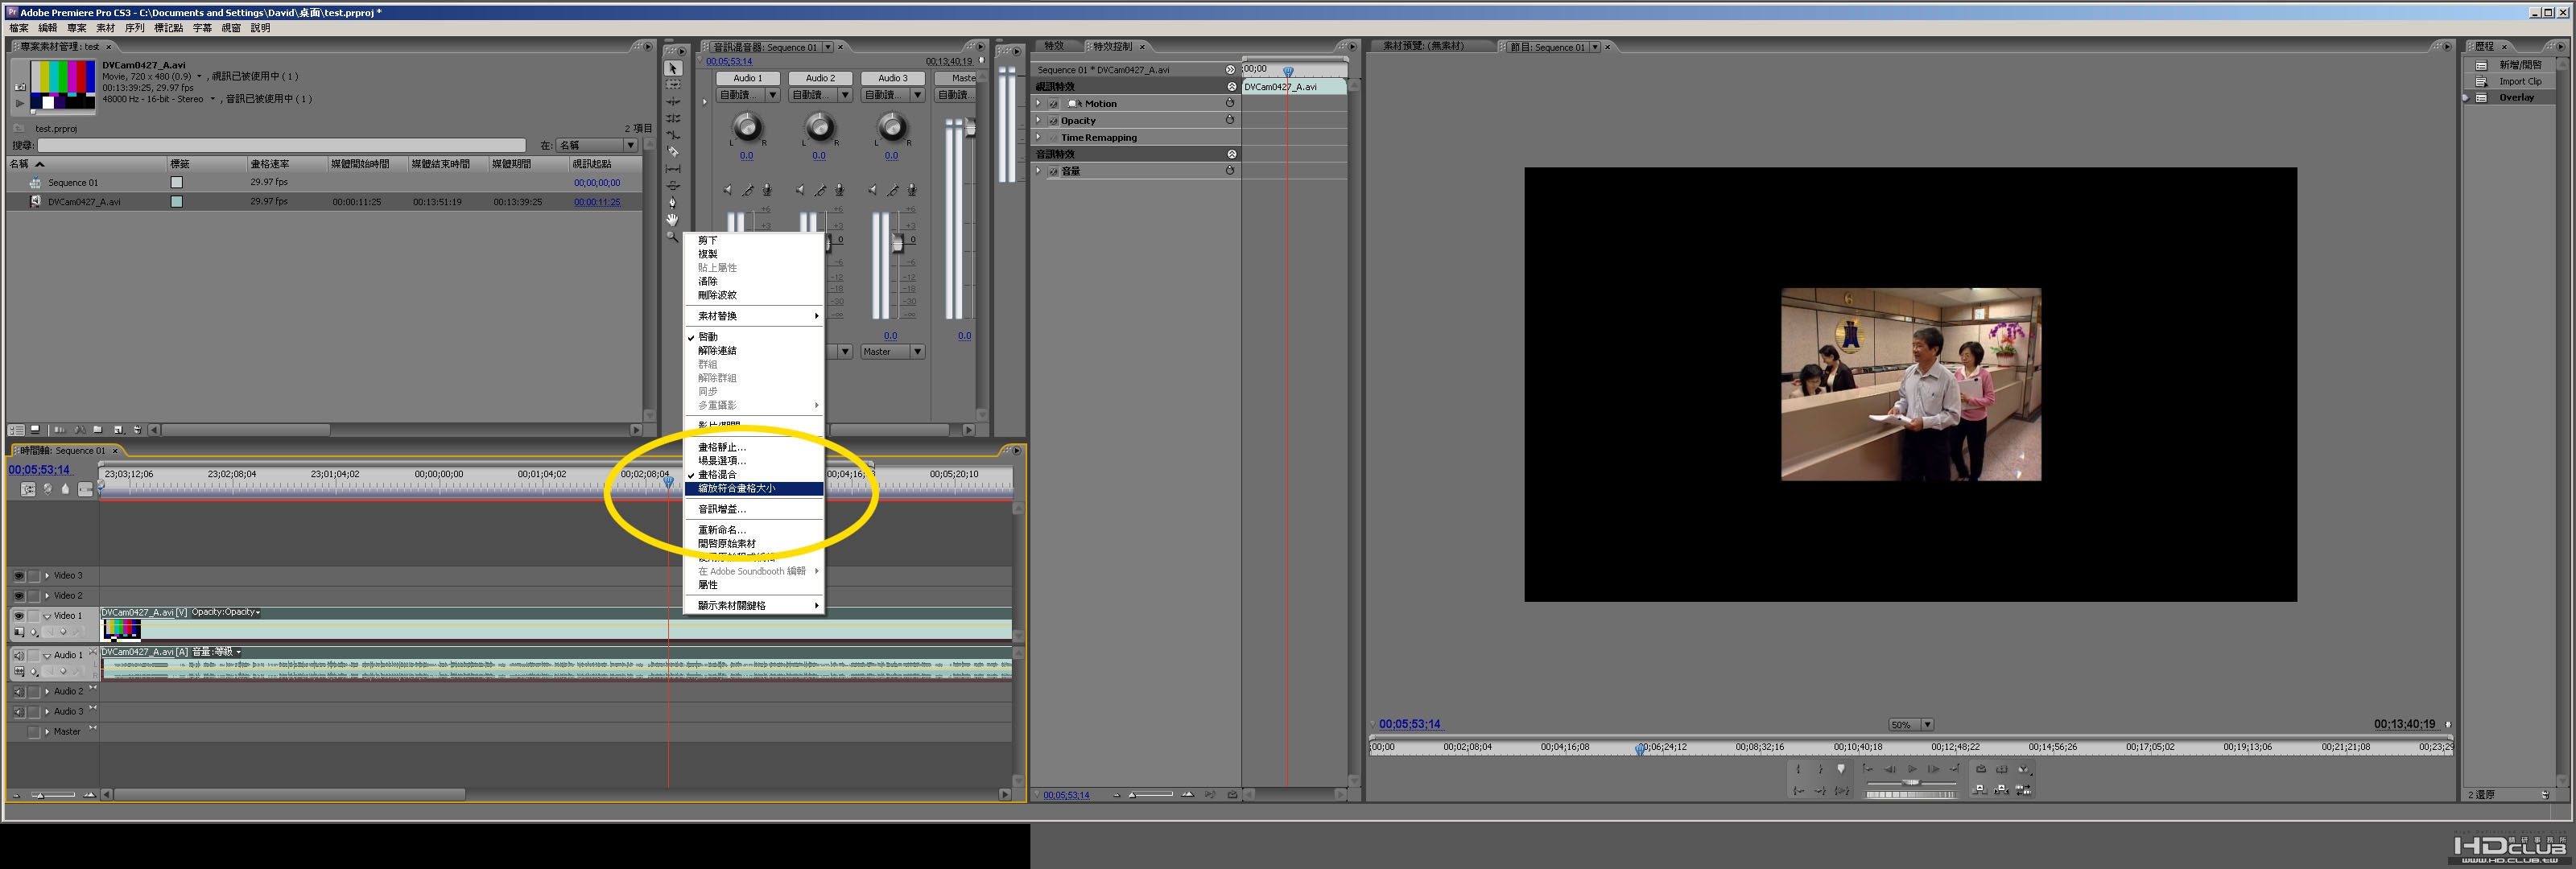Choose 縮放符合畫格大小 in context menu
This screenshot has height=869, width=2576.
[736, 489]
